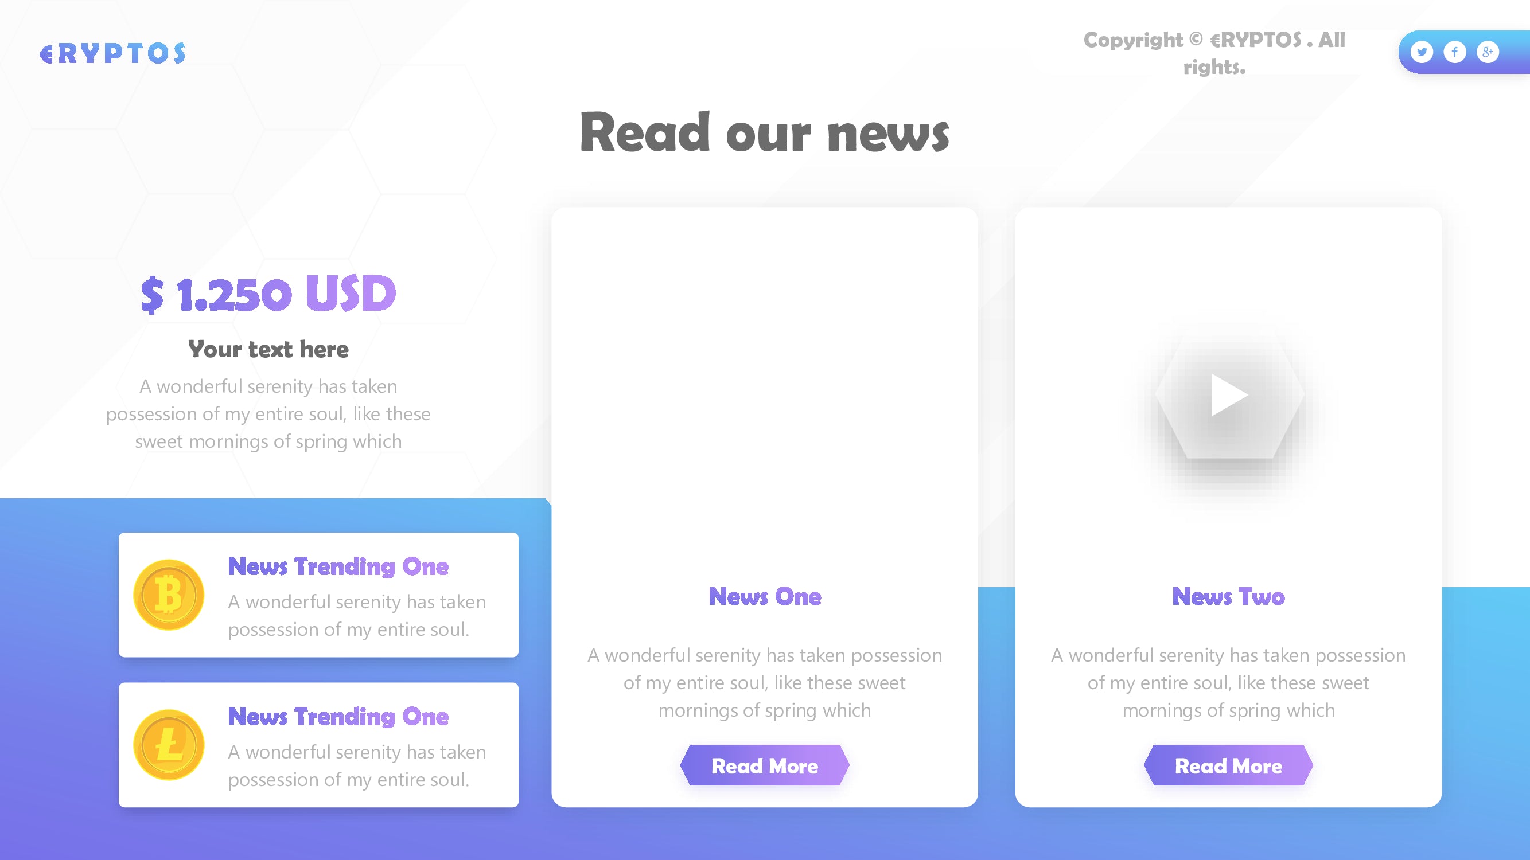The image size is (1530, 860).
Task: Play the News Two video
Action: point(1228,397)
